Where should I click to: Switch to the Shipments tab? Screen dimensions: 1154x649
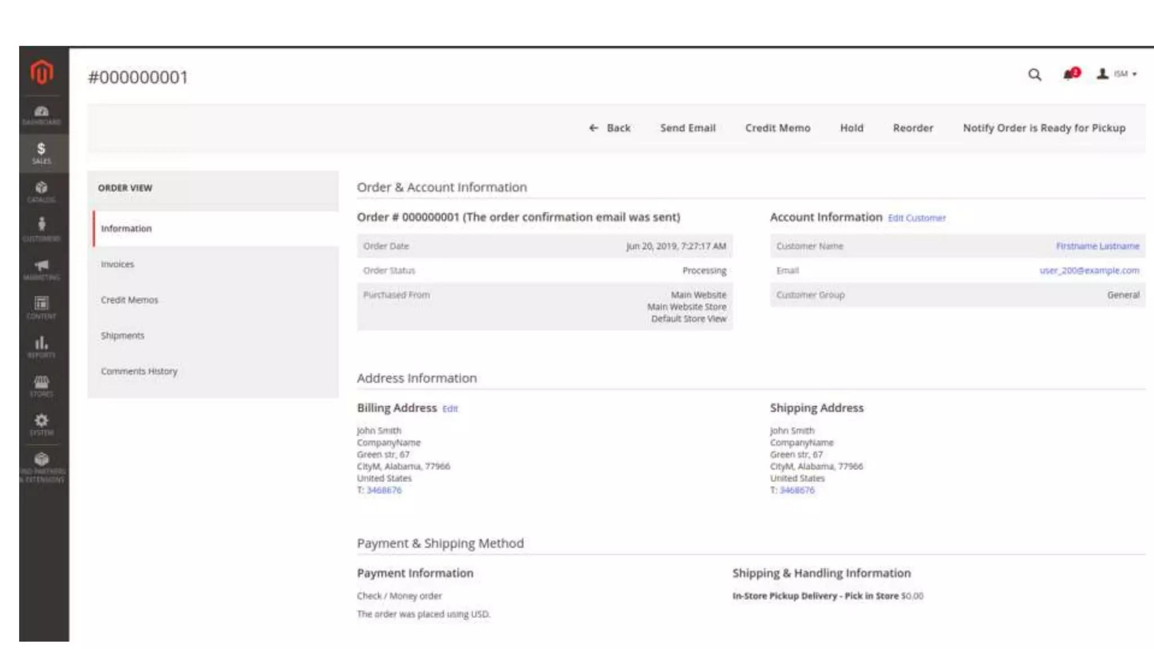[x=122, y=336]
